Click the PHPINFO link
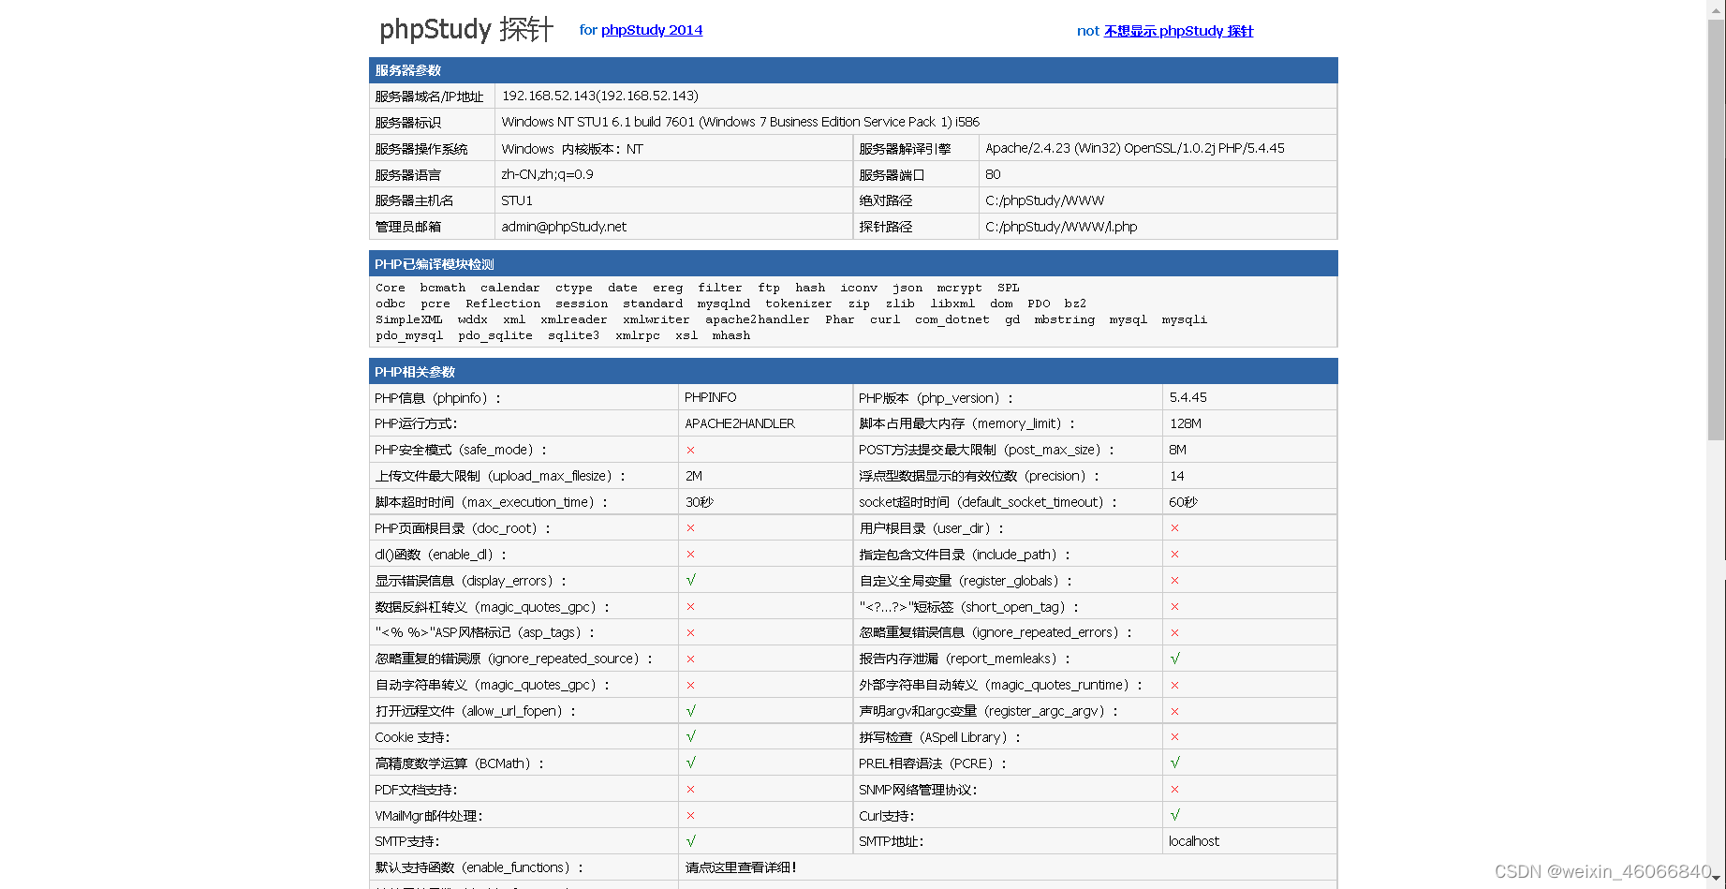 (711, 397)
